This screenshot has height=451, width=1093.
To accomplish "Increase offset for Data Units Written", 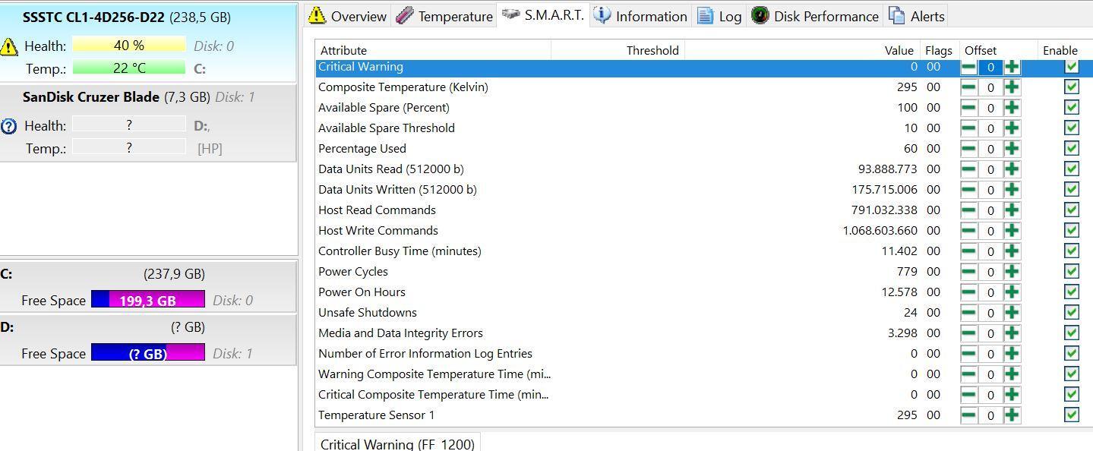I will (1012, 190).
